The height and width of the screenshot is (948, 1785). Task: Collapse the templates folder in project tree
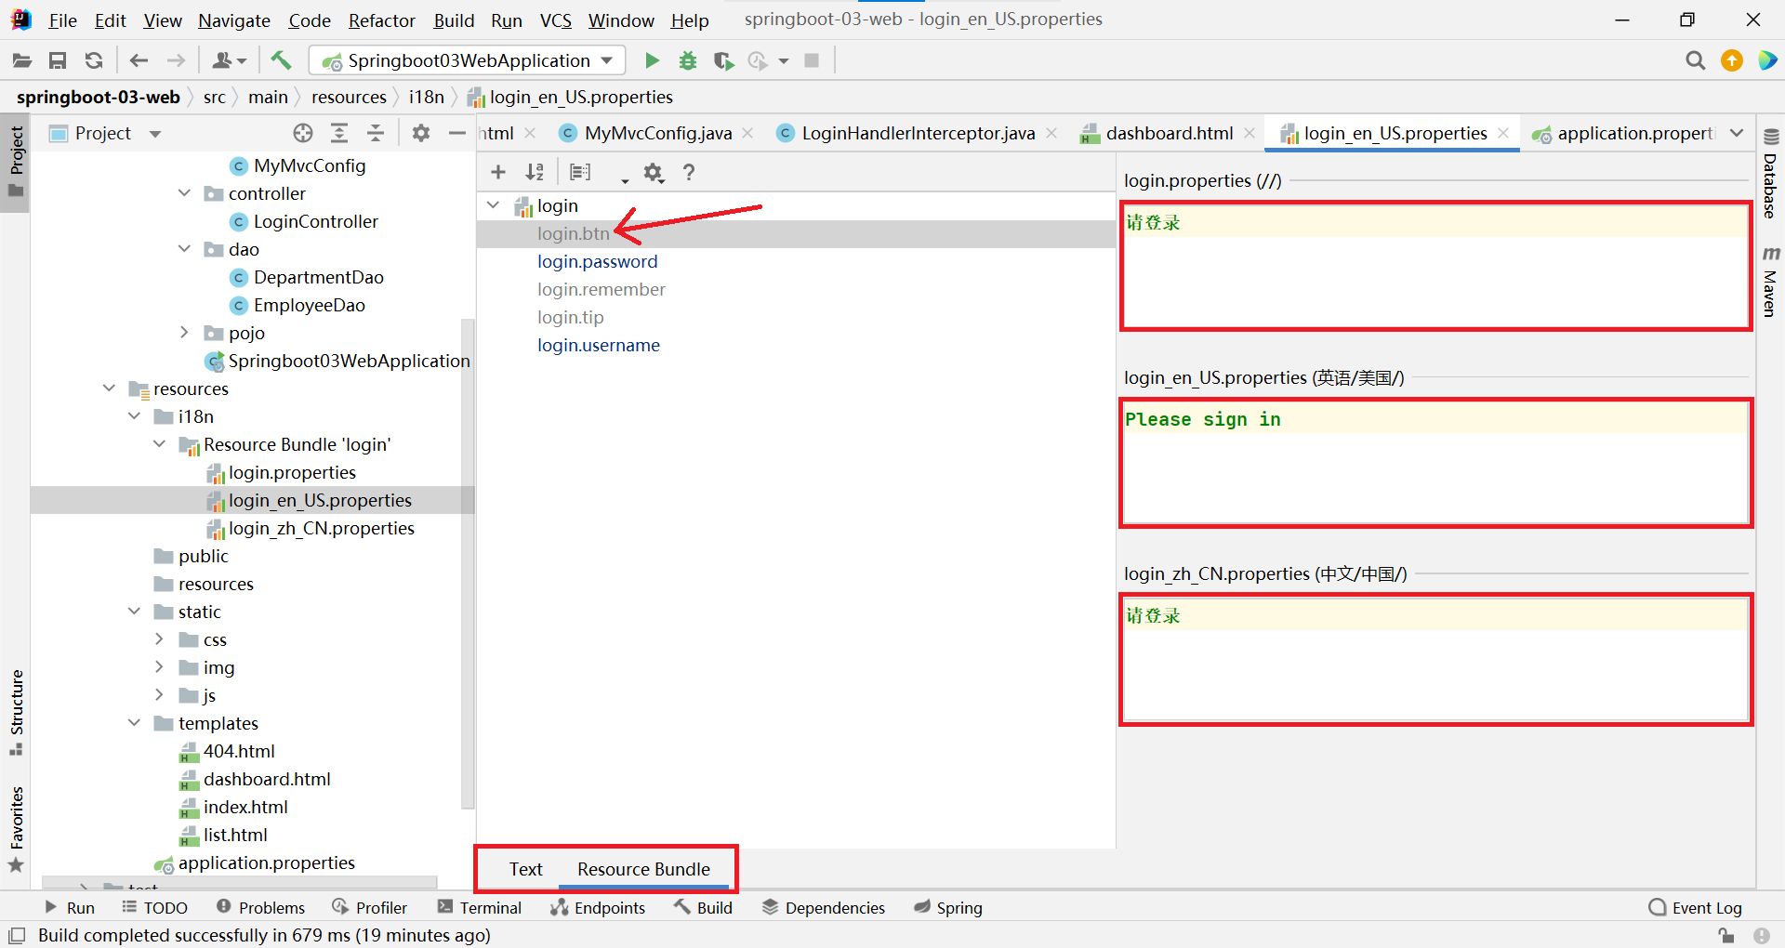click(x=135, y=723)
